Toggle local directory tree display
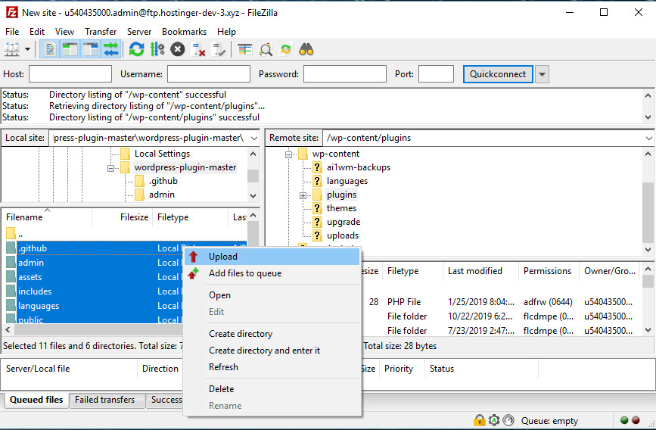Image resolution: width=656 pixels, height=430 pixels. click(x=70, y=49)
